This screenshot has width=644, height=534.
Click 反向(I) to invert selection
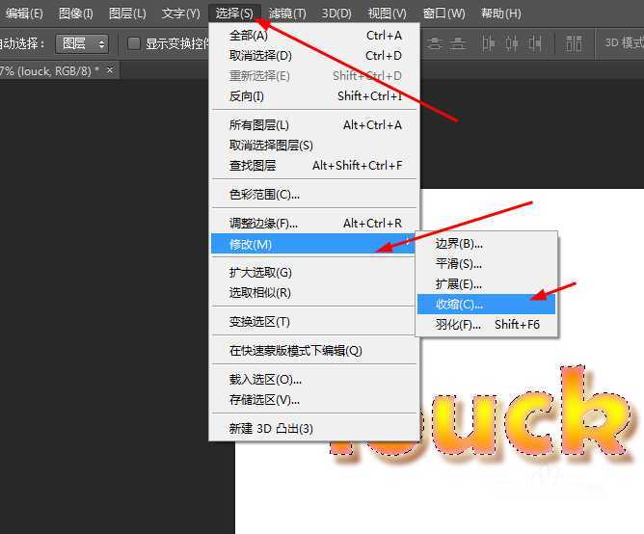pos(246,95)
